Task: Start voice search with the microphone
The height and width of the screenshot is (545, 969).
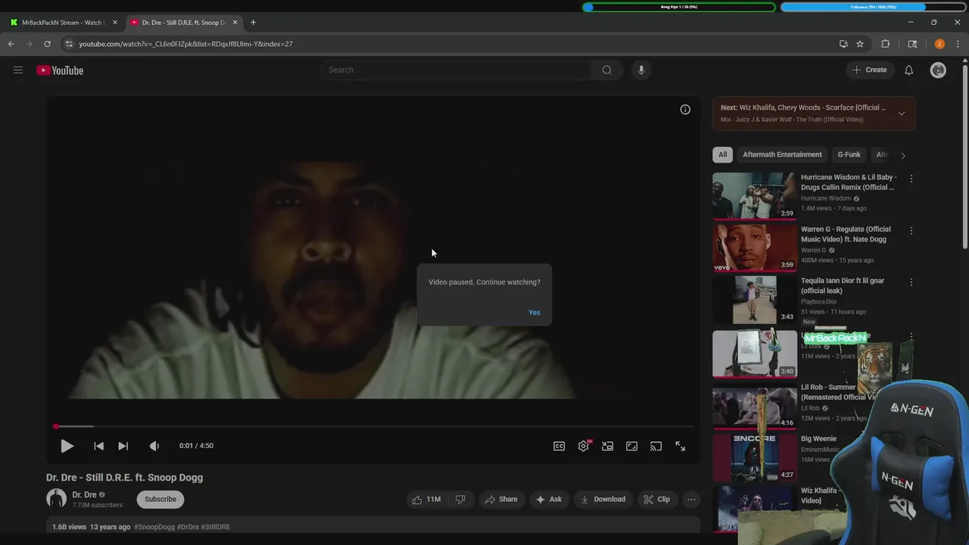Action: pos(641,70)
